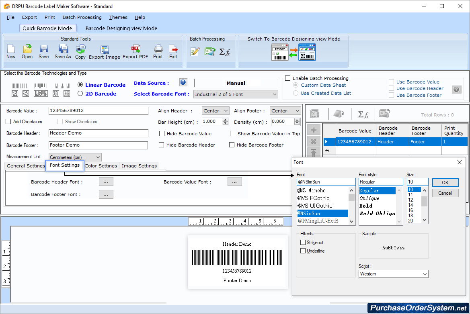Switch to the Color Settings tab

click(101, 165)
